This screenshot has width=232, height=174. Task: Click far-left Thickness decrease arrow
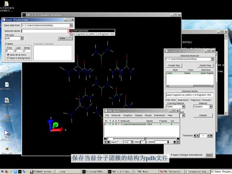[x=195, y=136]
